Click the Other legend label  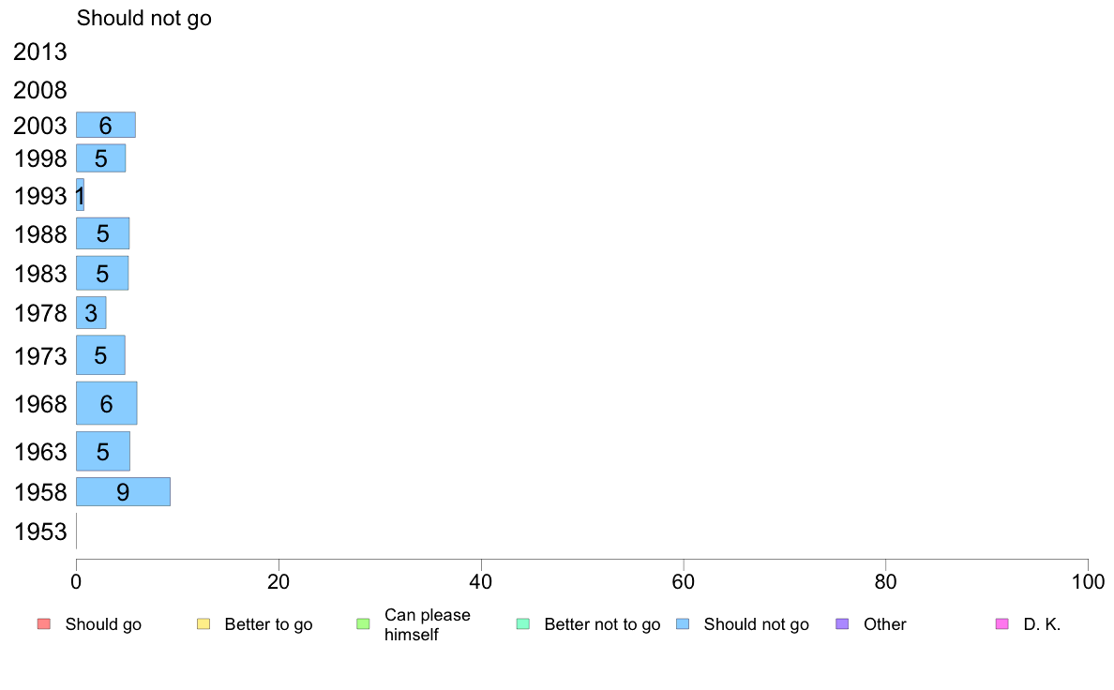click(x=884, y=624)
